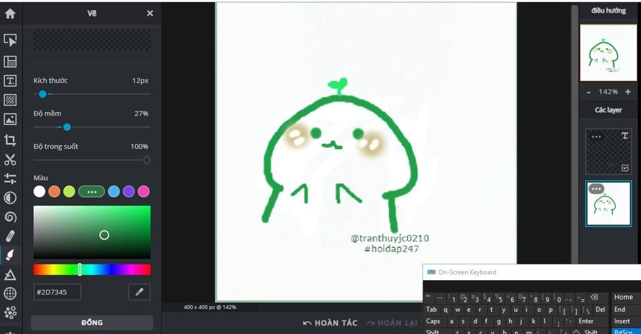Screen dimensions: 641x334
Task: Choose the purple color swatch
Action: pyautogui.click(x=129, y=191)
